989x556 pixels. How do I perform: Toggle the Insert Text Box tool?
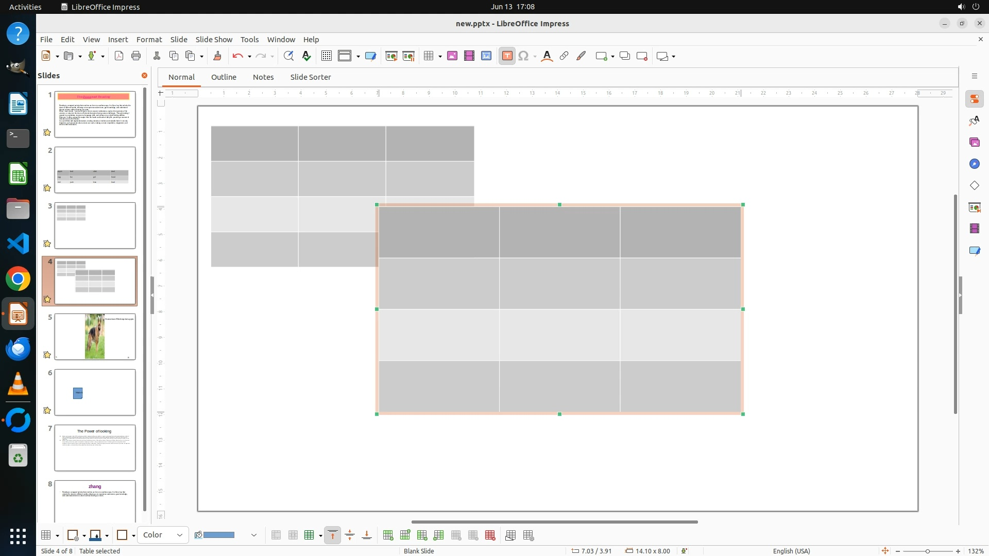507,56
